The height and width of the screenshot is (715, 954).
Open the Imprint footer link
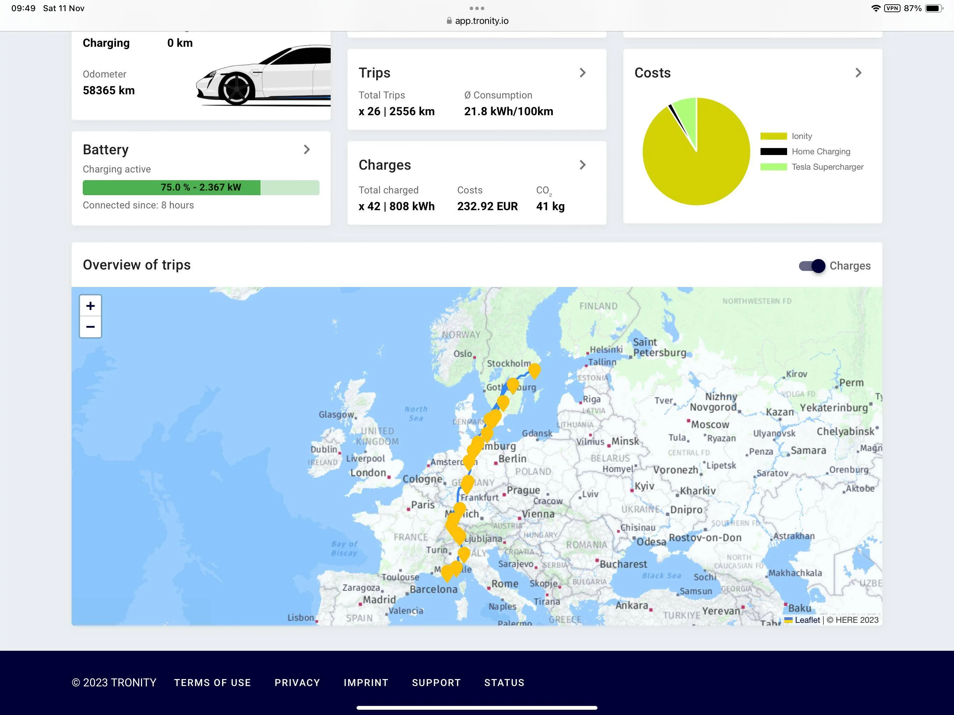click(366, 683)
